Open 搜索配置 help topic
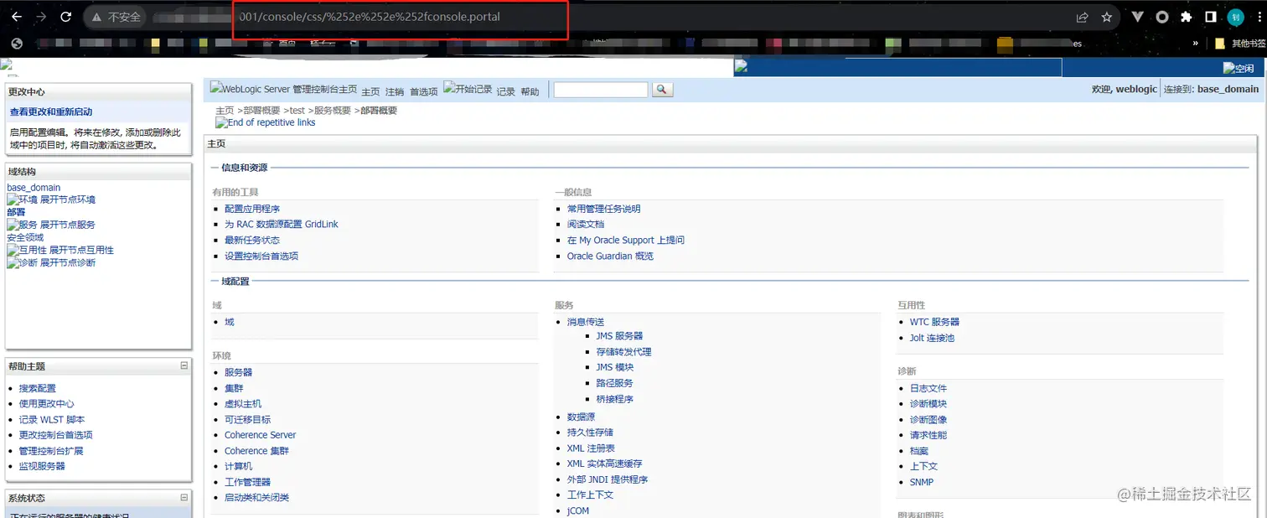 [38, 388]
